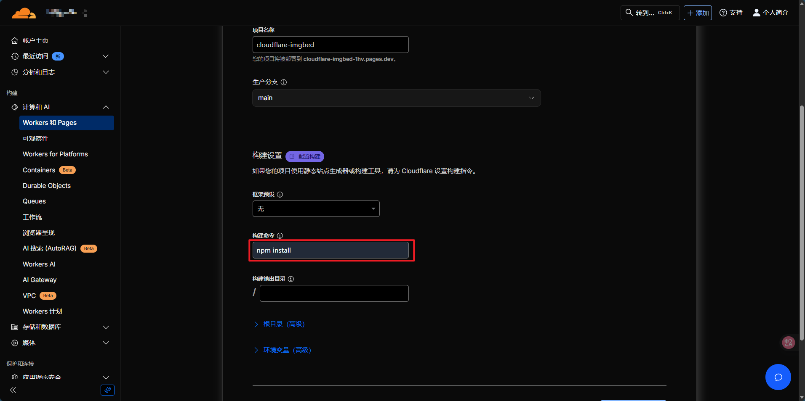The image size is (805, 401).
Task: Open VPC beta menu item
Action: point(39,296)
